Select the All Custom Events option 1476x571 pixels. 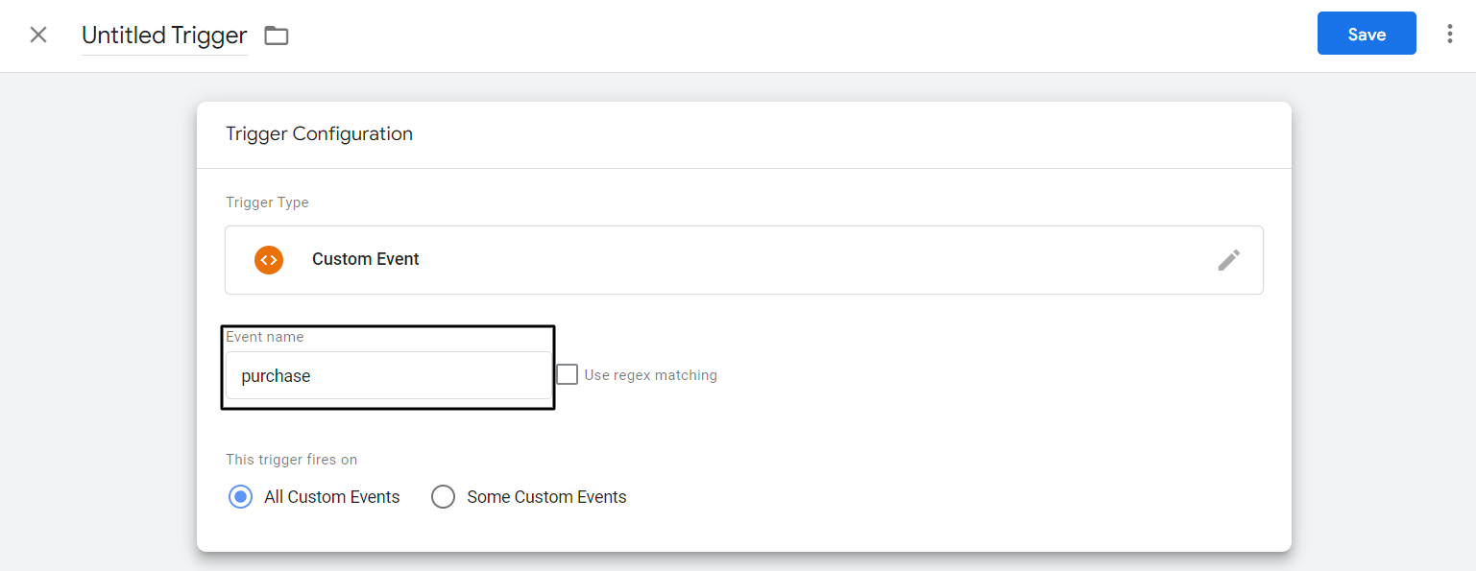click(240, 496)
